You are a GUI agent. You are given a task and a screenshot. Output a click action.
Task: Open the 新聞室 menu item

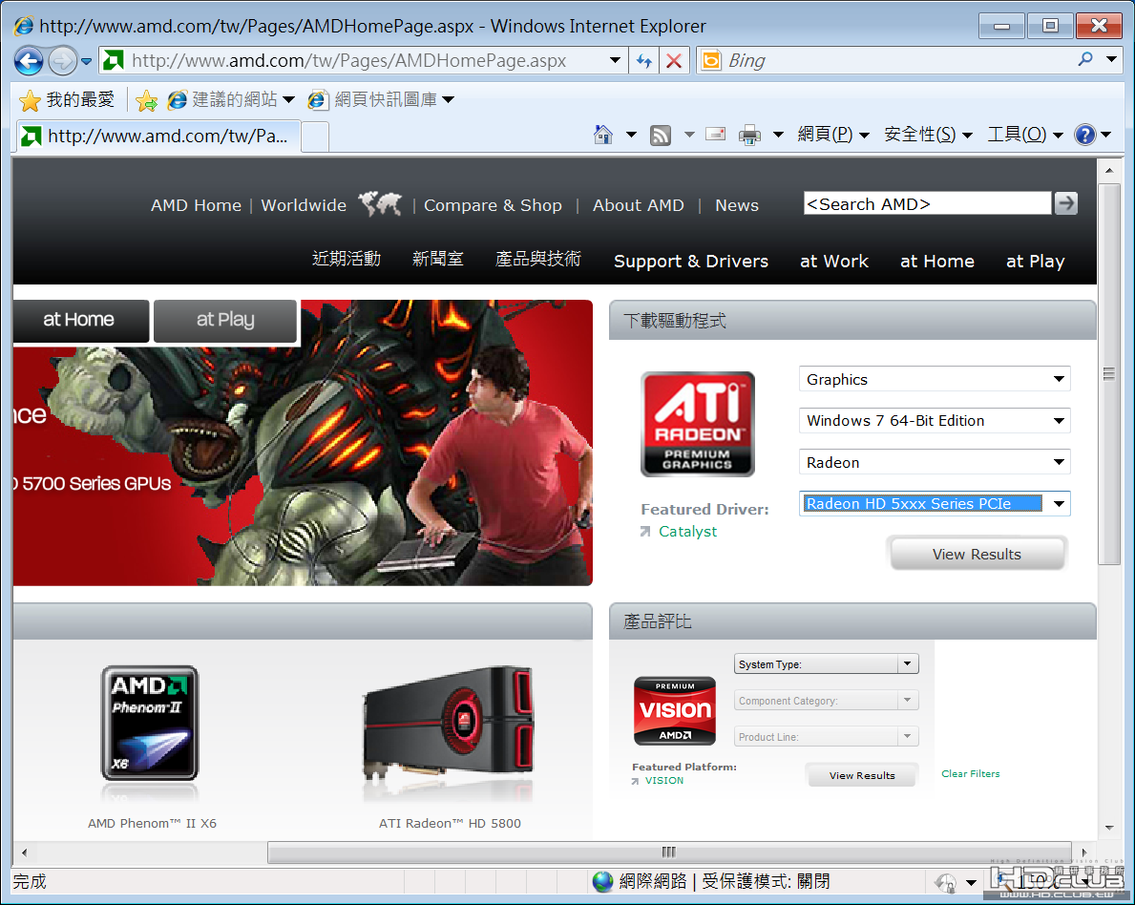(437, 260)
